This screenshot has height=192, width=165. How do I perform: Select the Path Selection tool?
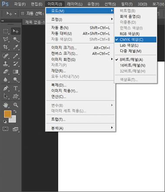coord(6,96)
